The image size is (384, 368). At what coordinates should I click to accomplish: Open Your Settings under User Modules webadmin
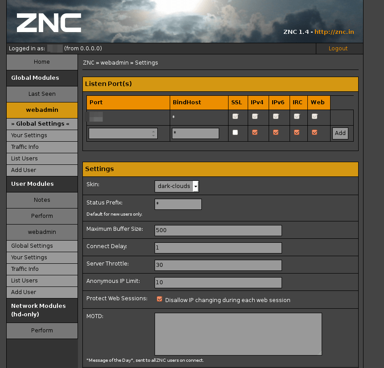click(42, 258)
